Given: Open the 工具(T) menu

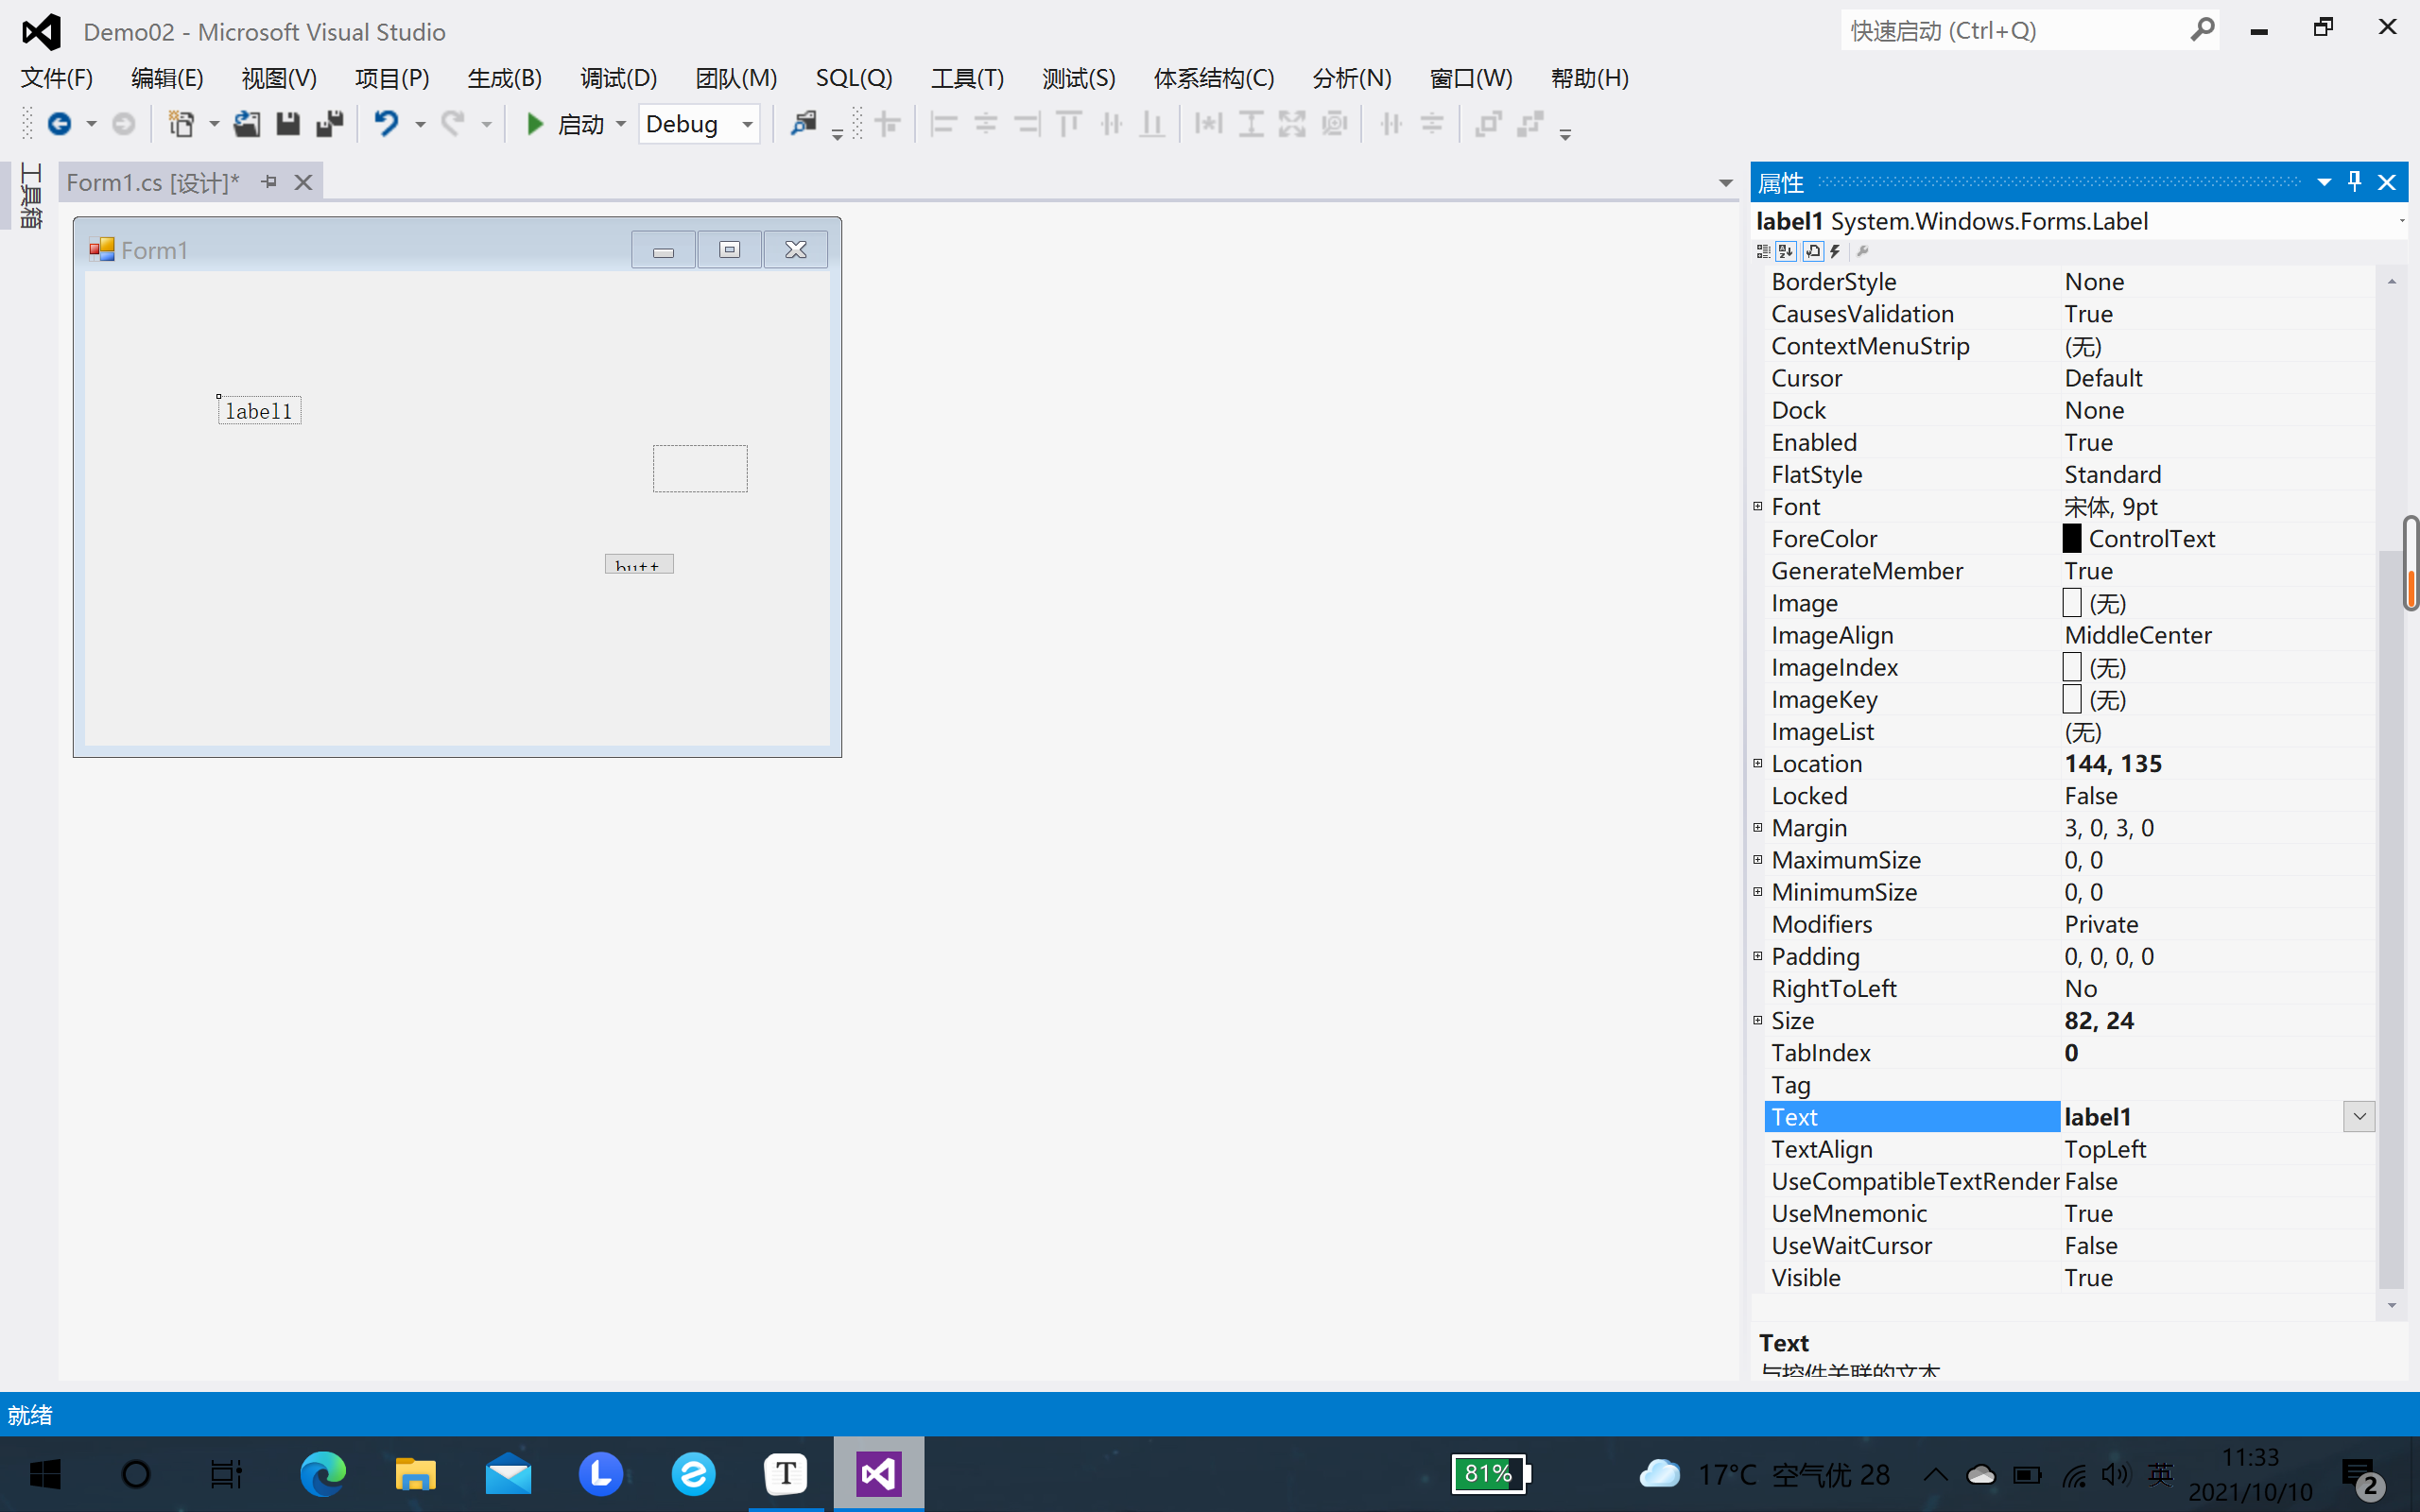Looking at the screenshot, I should click(967, 78).
